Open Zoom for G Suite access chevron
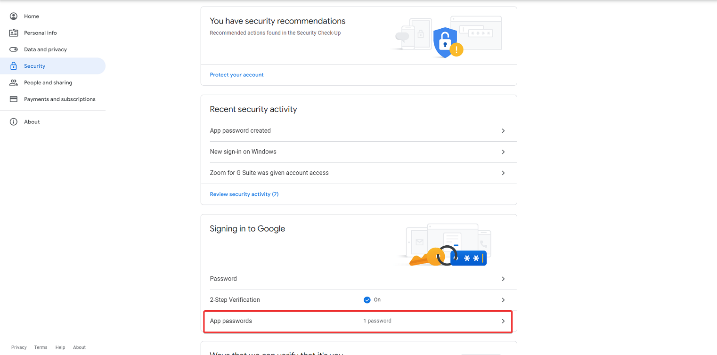The width and height of the screenshot is (717, 355). (503, 173)
